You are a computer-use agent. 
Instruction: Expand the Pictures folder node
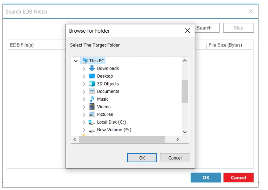pyautogui.click(x=84, y=114)
